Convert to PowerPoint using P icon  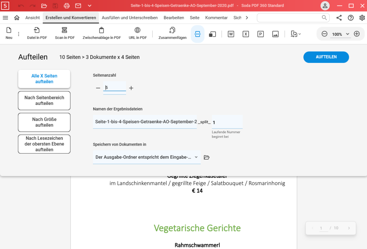[261, 34]
